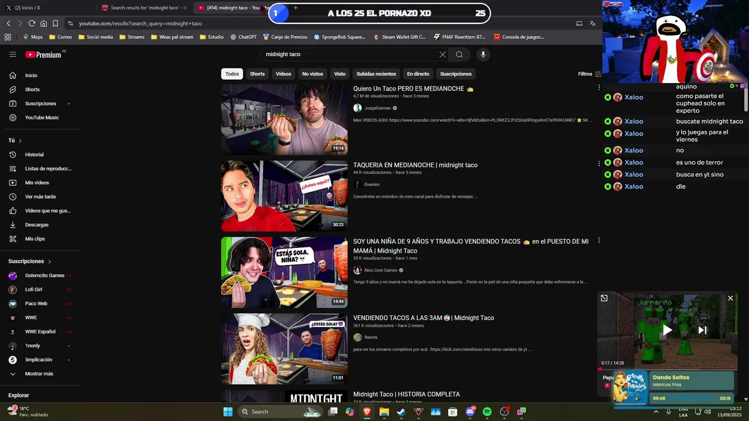Select the Visto filter chip
The width and height of the screenshot is (749, 421).
[340, 74]
